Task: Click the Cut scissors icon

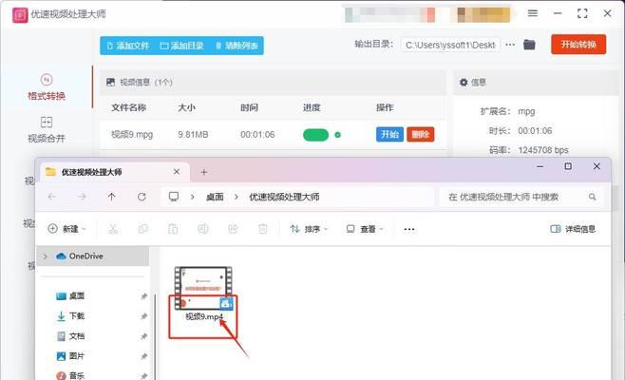Action: click(113, 229)
